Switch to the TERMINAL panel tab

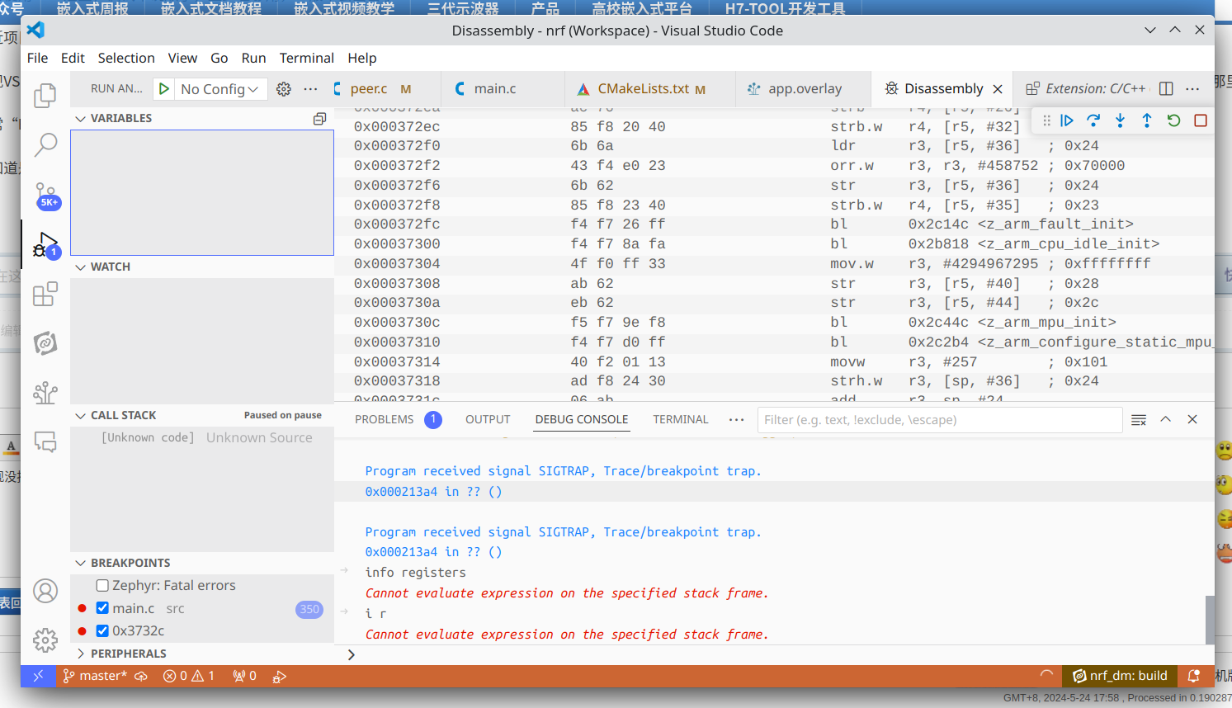681,419
